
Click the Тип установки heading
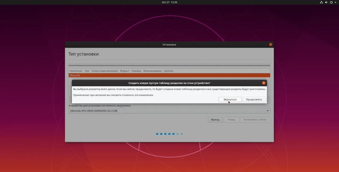[83, 54]
